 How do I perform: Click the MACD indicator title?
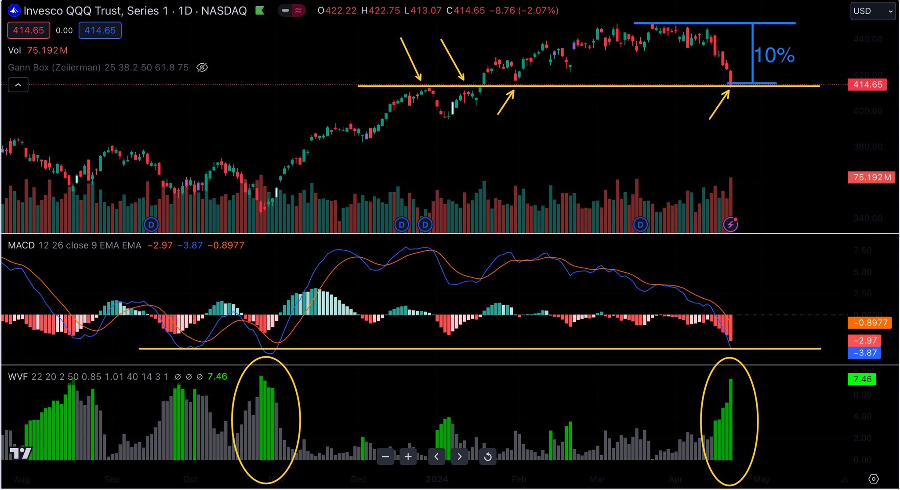pyautogui.click(x=21, y=245)
